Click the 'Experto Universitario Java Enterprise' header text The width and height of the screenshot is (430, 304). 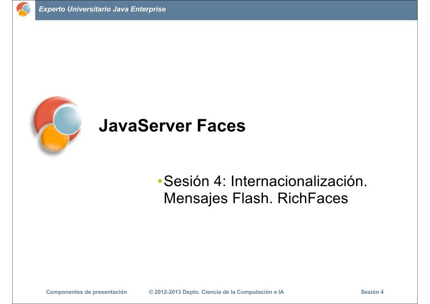[102, 9]
